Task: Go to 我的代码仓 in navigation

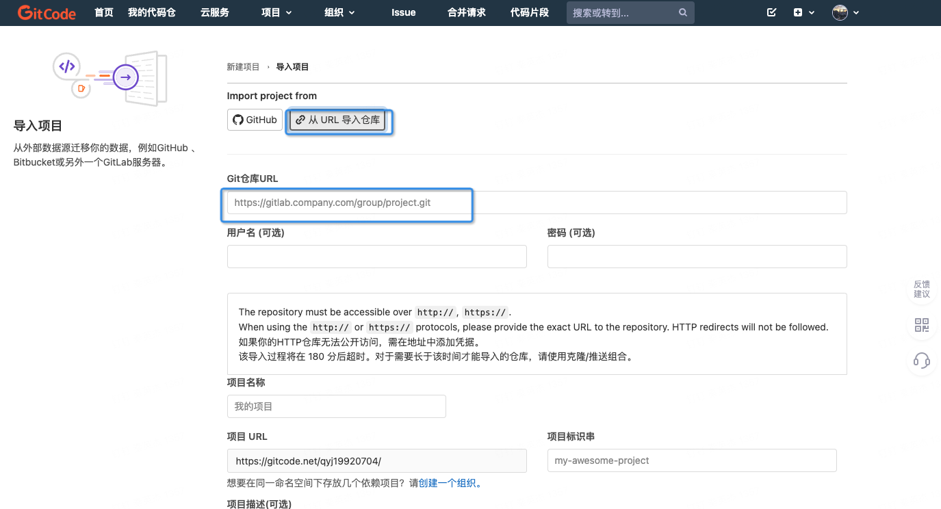Action: coord(152,13)
